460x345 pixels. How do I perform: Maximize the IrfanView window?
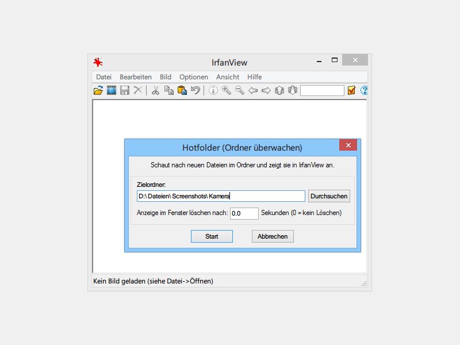click(x=335, y=60)
